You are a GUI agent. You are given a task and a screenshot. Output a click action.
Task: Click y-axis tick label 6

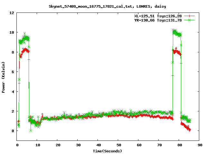tap(13, 72)
